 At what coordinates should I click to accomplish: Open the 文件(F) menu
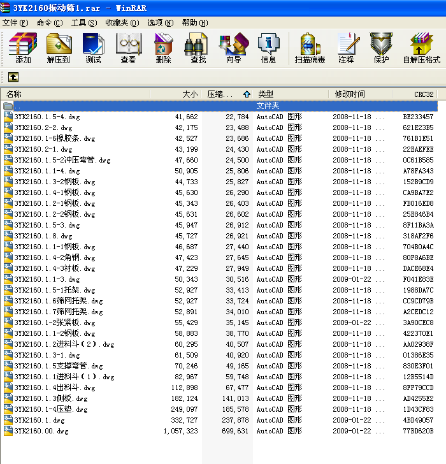click(x=15, y=23)
